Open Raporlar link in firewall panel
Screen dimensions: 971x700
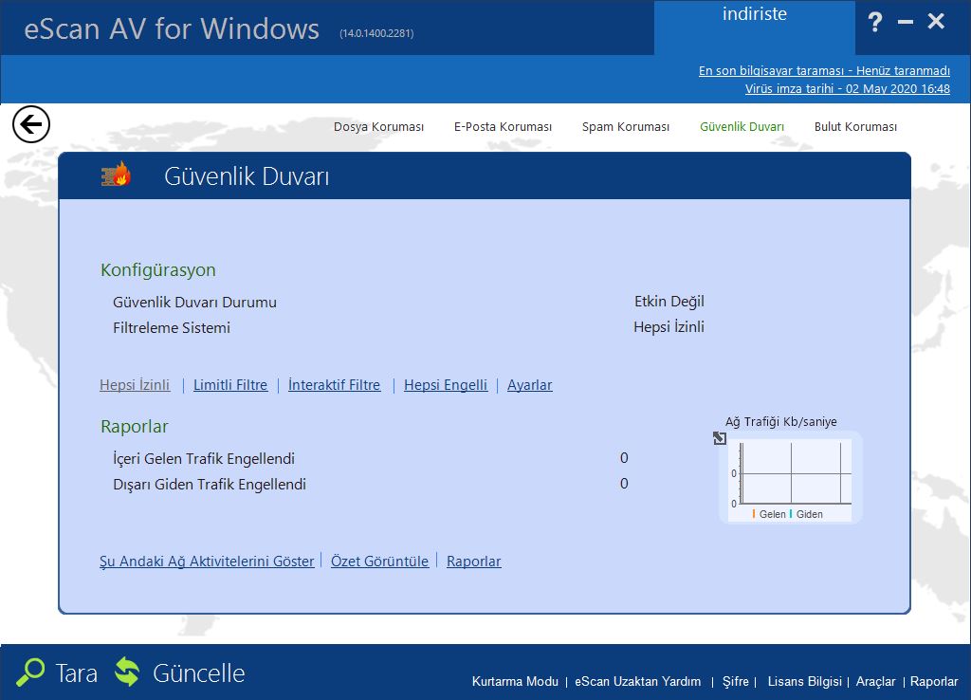(x=474, y=562)
